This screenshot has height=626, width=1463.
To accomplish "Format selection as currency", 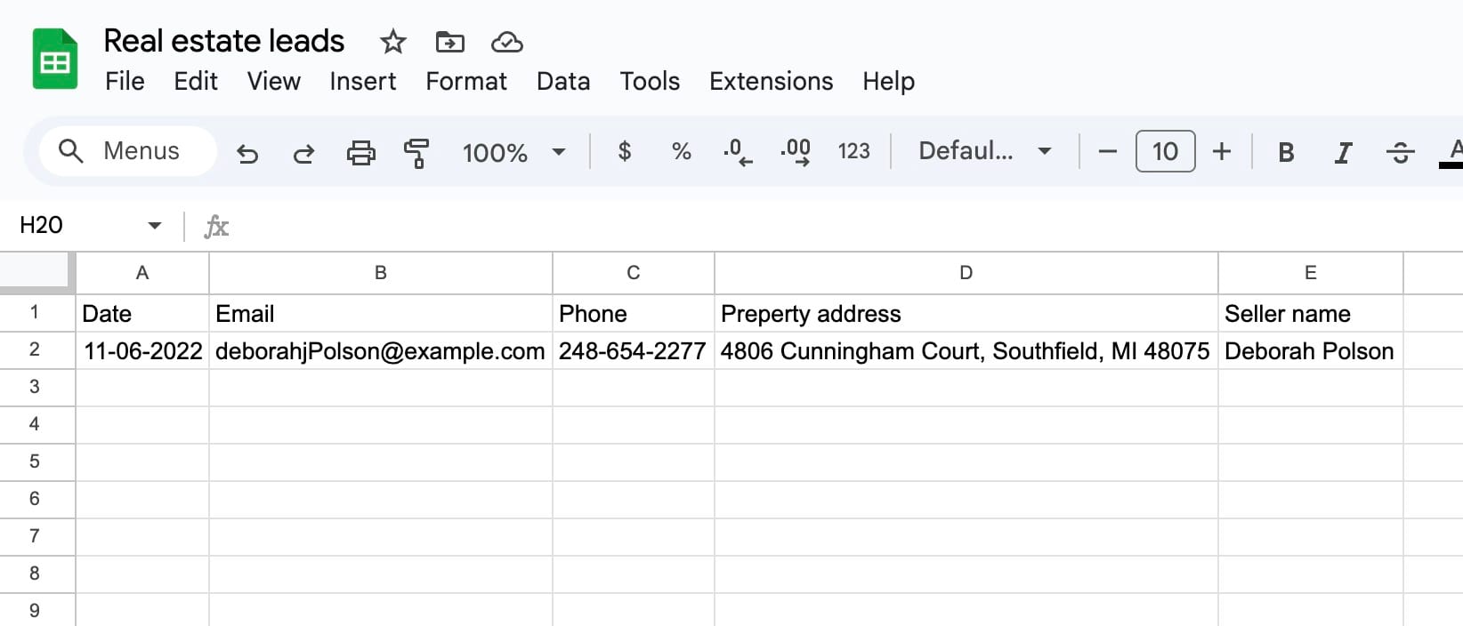I will click(625, 151).
